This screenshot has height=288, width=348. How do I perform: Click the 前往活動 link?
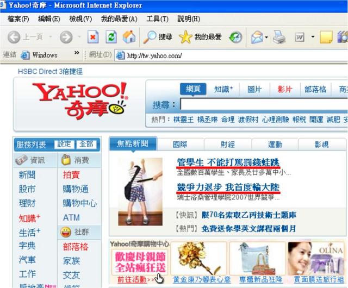(132, 279)
